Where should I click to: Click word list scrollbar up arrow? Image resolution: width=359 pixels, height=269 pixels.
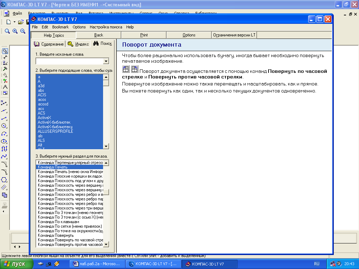(x=106, y=77)
